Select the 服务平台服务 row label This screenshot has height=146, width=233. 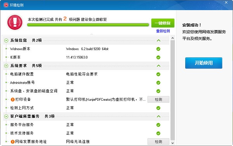pyautogui.click(x=22, y=125)
